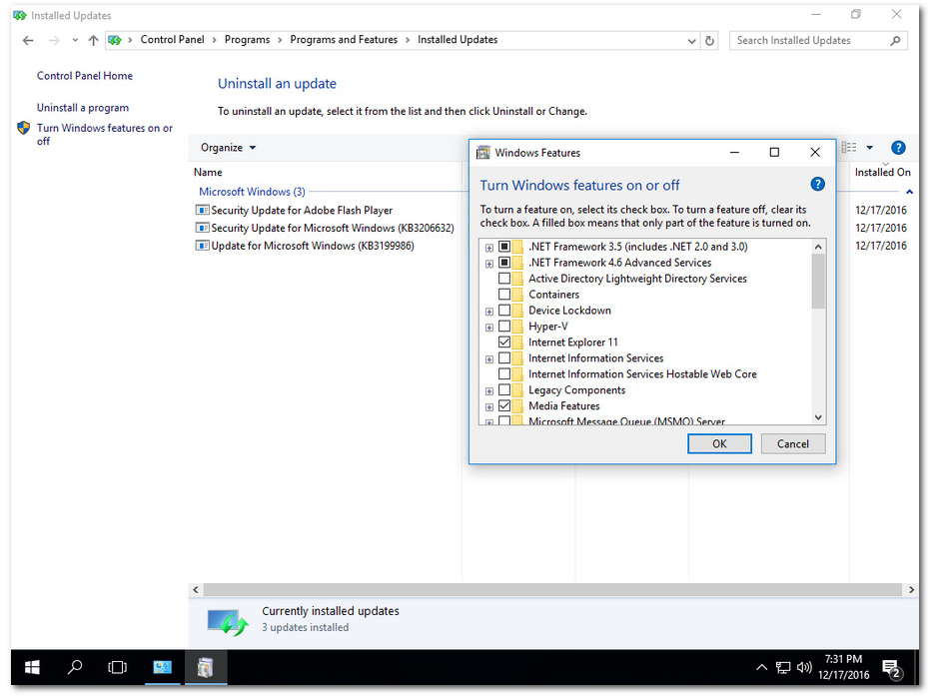
Task: Uncheck Internet Explorer 11
Action: pyautogui.click(x=504, y=343)
